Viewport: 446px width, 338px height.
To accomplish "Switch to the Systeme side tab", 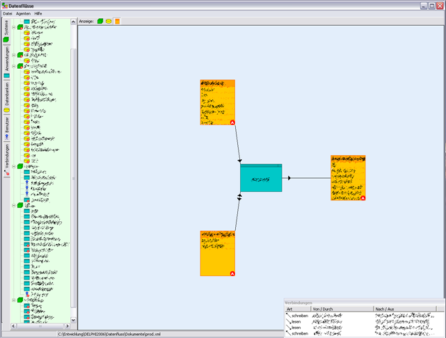I will pyautogui.click(x=6, y=31).
